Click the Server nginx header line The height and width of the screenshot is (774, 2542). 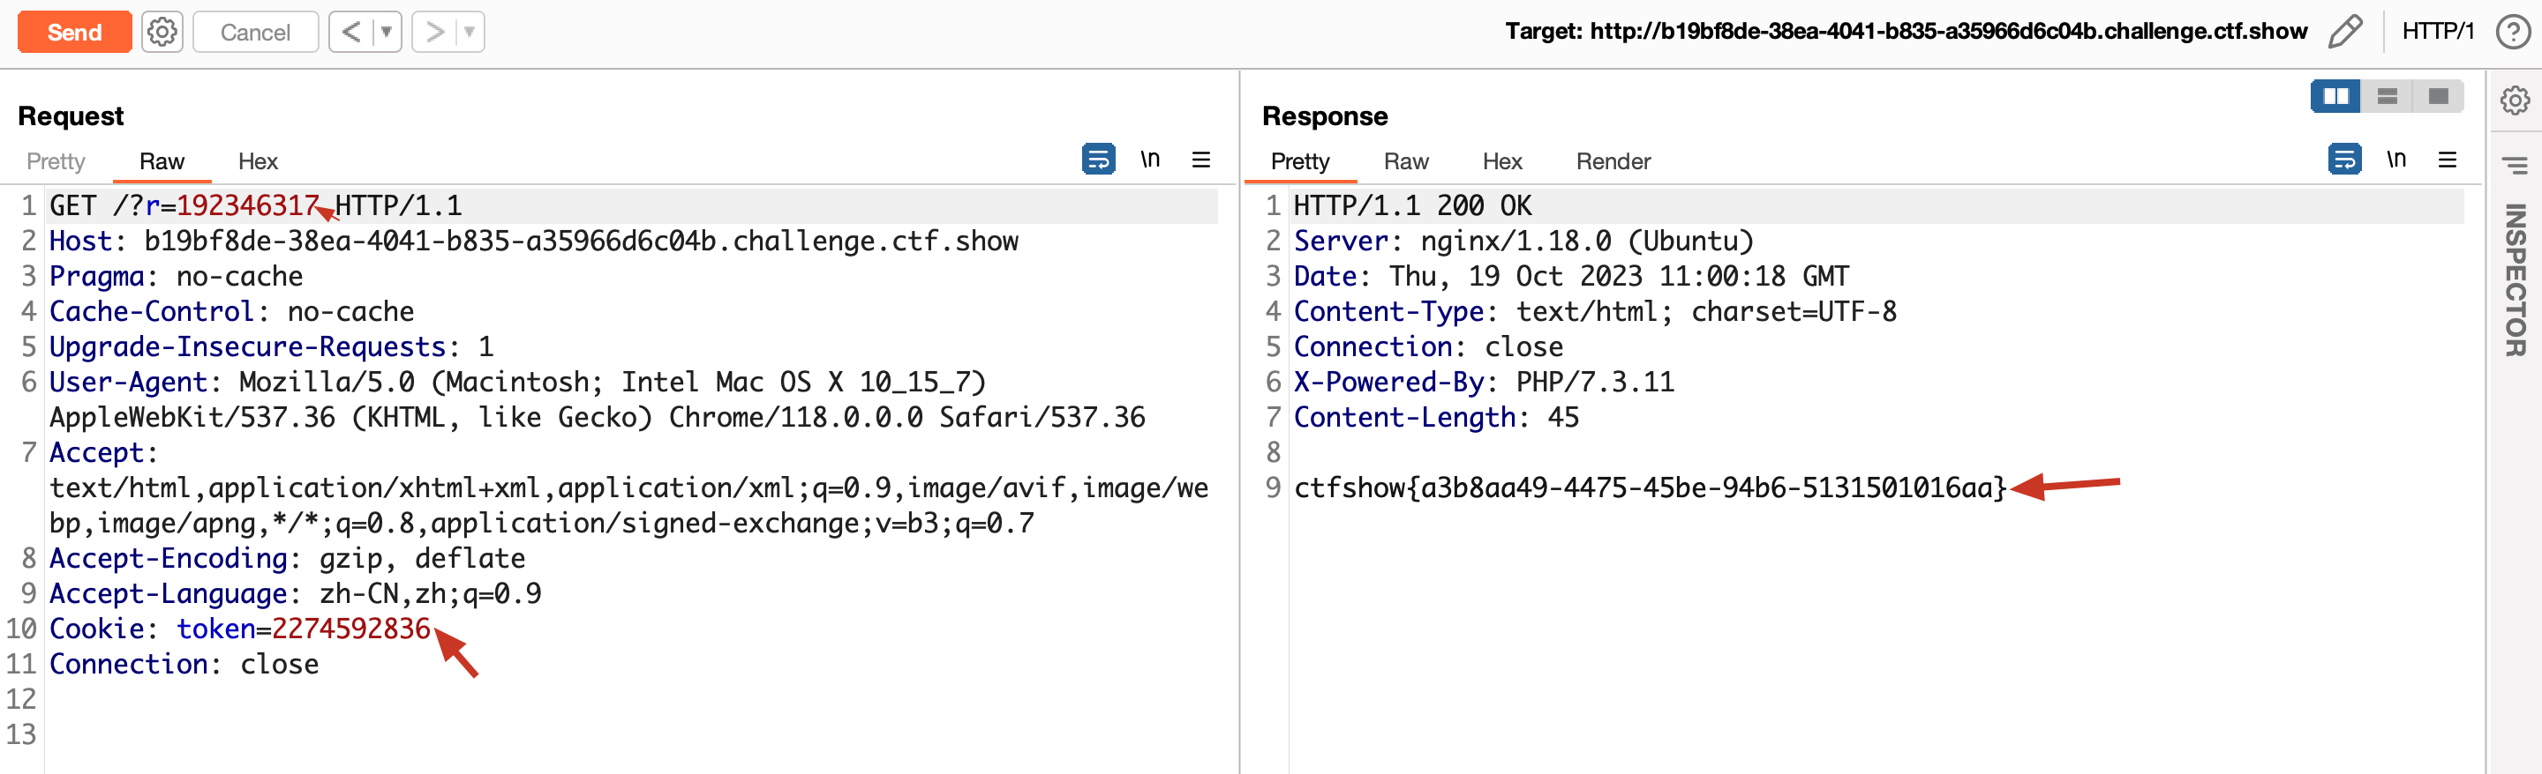pos(1523,241)
